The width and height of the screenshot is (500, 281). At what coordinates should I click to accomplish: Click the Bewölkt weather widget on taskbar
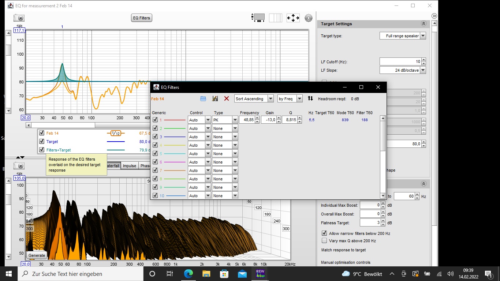pyautogui.click(x=362, y=274)
